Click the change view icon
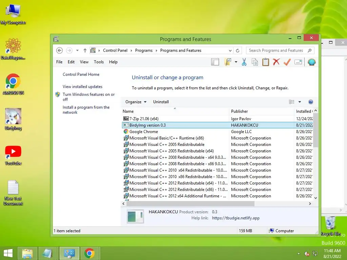The width and height of the screenshot is (347, 260). point(292,102)
